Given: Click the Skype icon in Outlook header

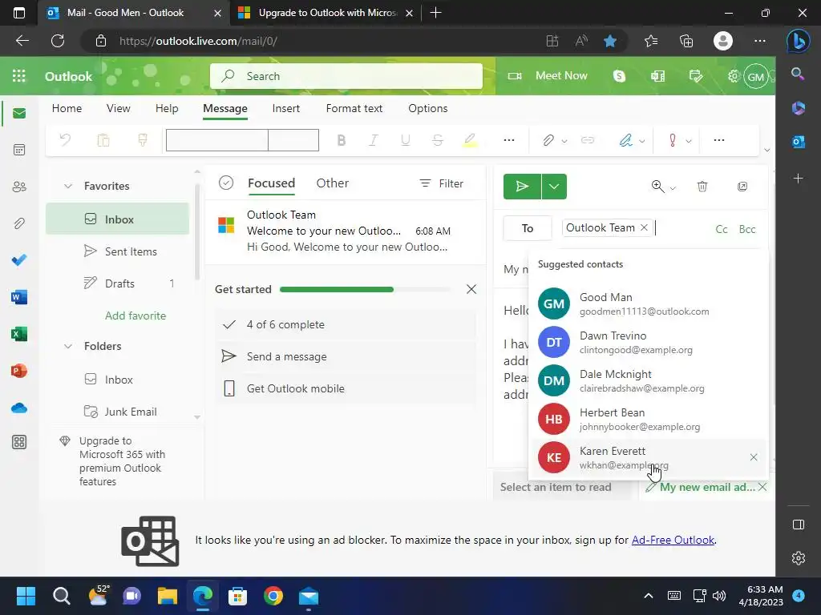Looking at the screenshot, I should click(620, 76).
